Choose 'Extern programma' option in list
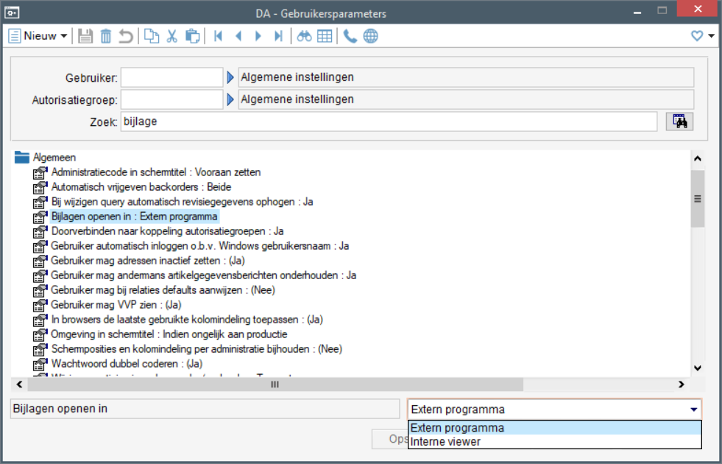 (457, 428)
